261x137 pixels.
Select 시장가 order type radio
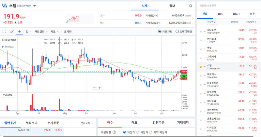pos(138,132)
